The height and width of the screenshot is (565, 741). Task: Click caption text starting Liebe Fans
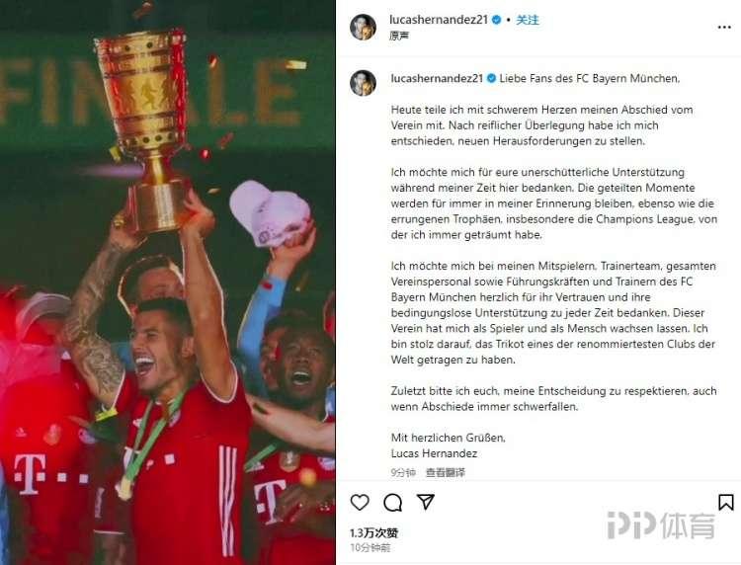(589, 78)
